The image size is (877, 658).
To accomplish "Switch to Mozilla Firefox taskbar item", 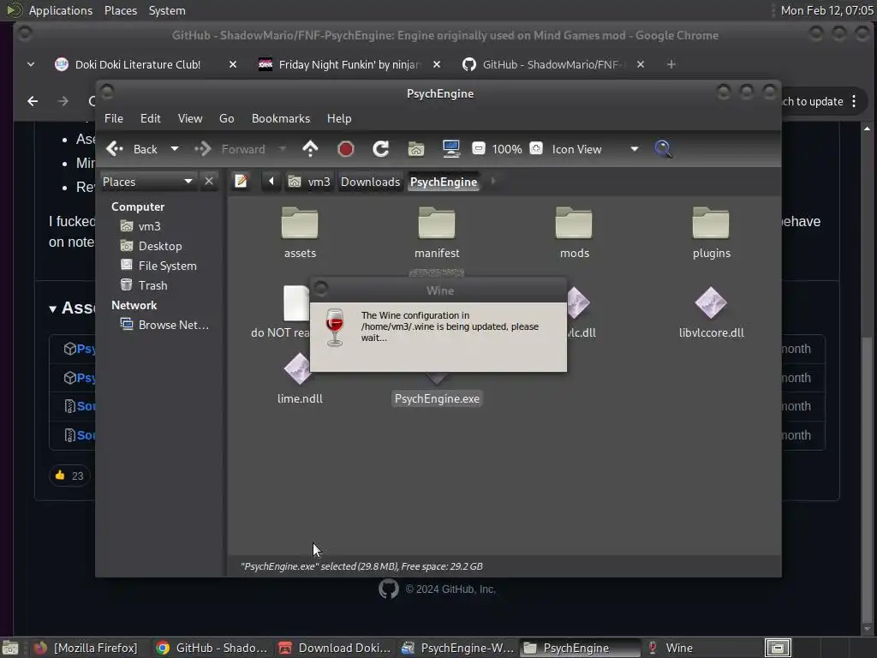I will [x=86, y=648].
